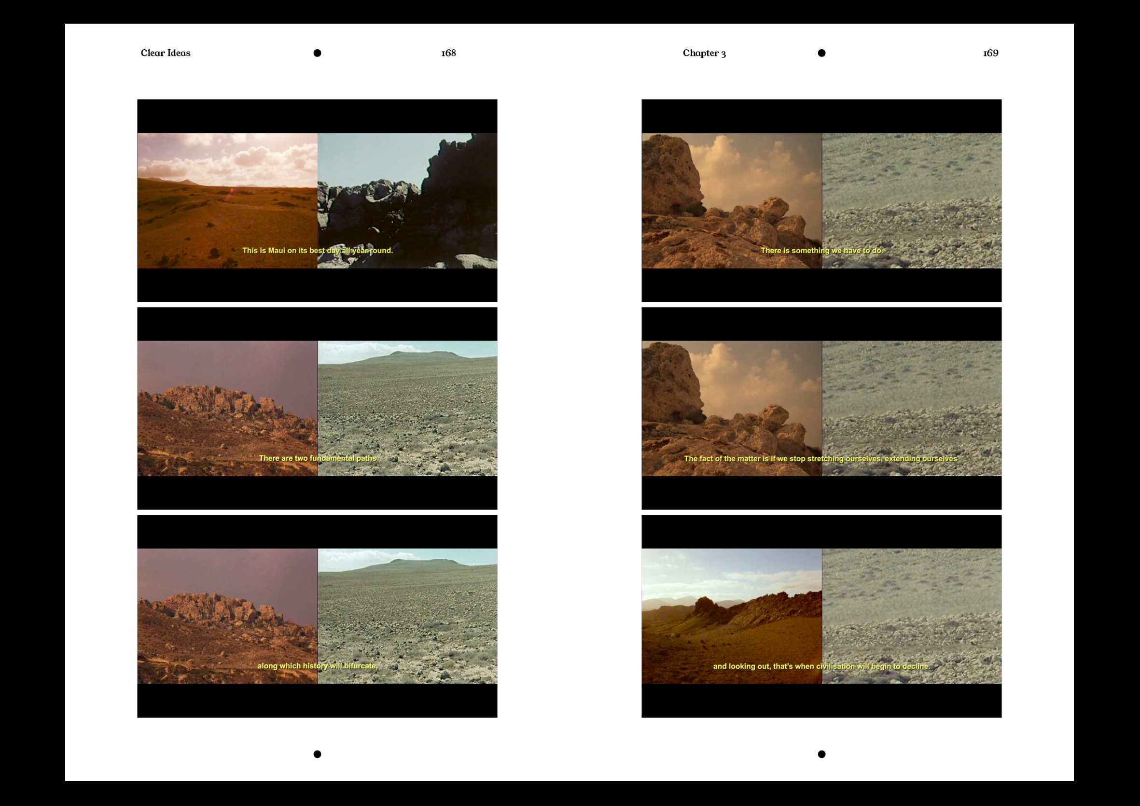The image size is (1140, 806).
Task: Click the 'Chapter 3' header text
Action: coord(704,53)
